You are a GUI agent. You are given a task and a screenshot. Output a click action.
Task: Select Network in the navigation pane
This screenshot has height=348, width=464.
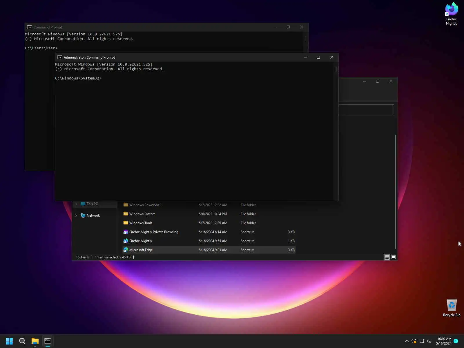[93, 215]
